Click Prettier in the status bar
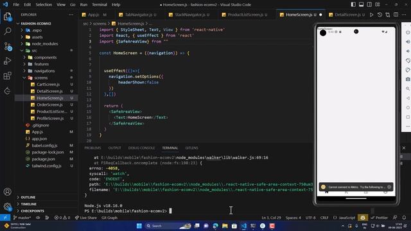The image size is (411, 231). (x=379, y=218)
